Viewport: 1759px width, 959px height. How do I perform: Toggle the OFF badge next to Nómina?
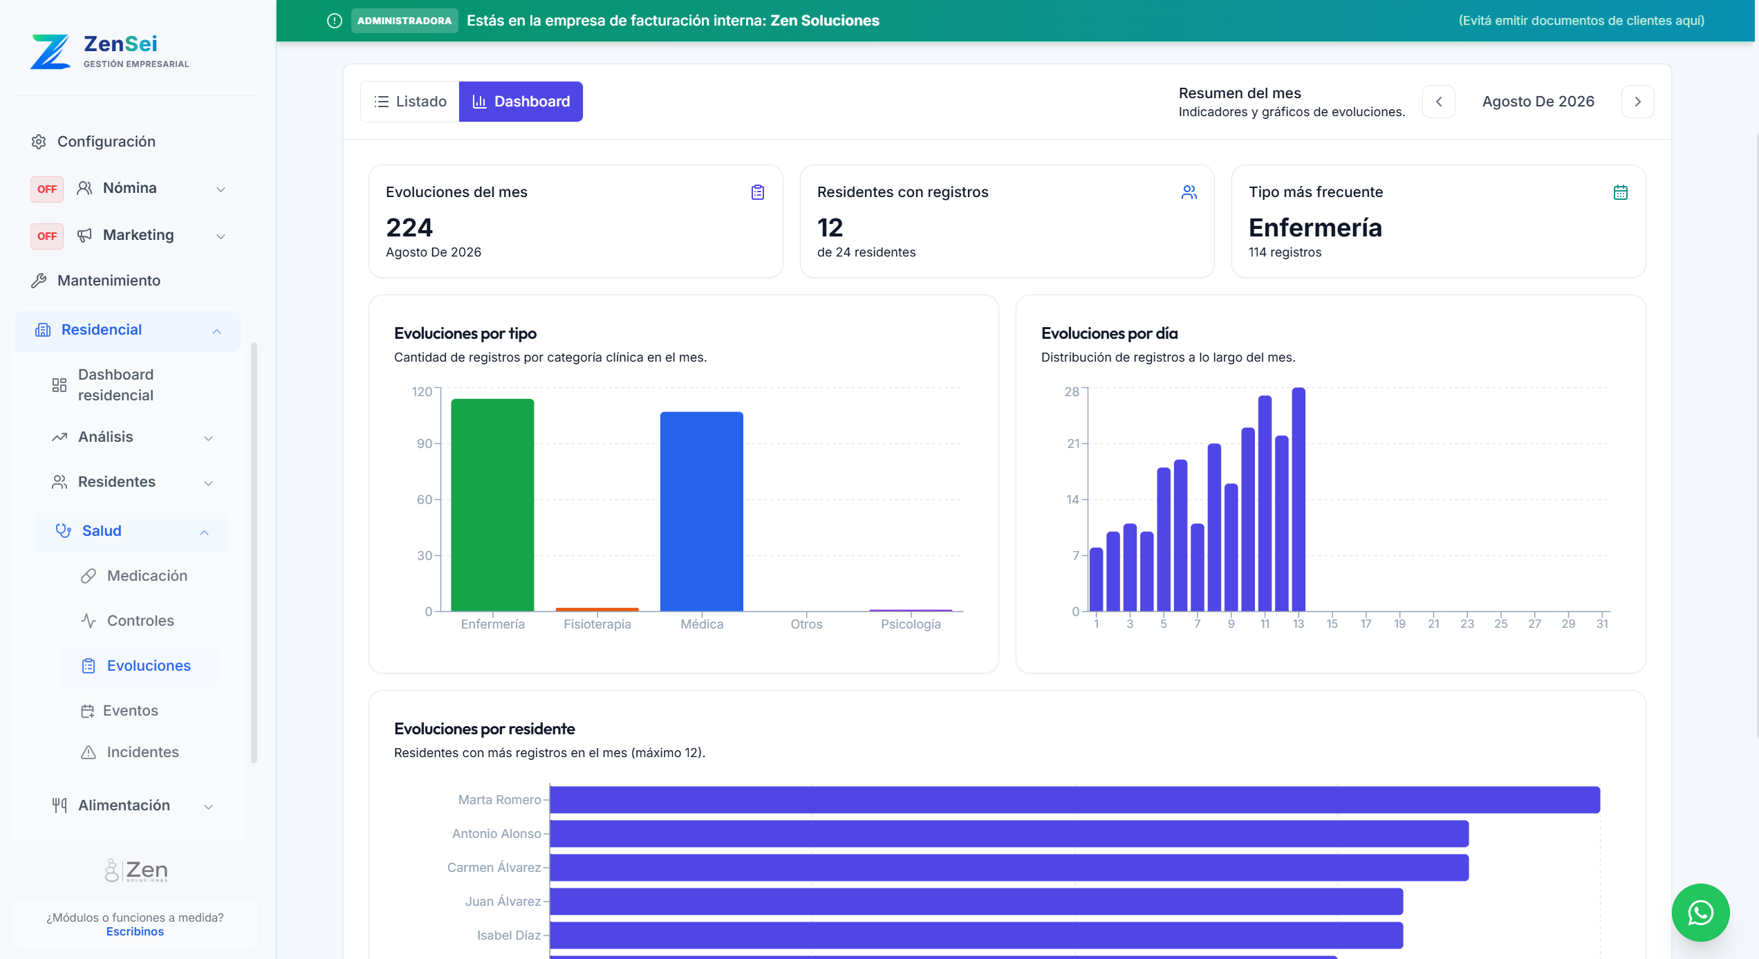pyautogui.click(x=47, y=189)
